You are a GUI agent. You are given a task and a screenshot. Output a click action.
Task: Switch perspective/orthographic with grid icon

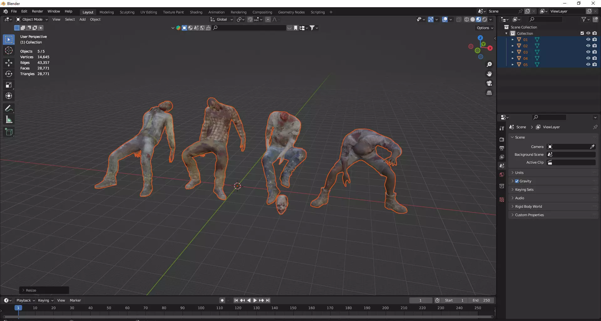[x=489, y=93]
